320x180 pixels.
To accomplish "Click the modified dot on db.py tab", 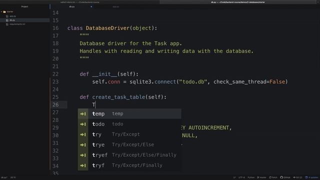I will point(91,6).
